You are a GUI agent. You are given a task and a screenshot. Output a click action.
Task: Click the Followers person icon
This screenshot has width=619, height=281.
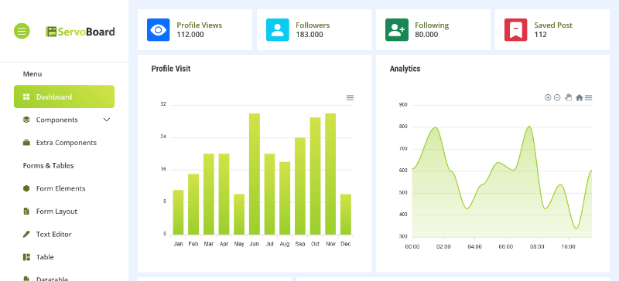(x=278, y=30)
